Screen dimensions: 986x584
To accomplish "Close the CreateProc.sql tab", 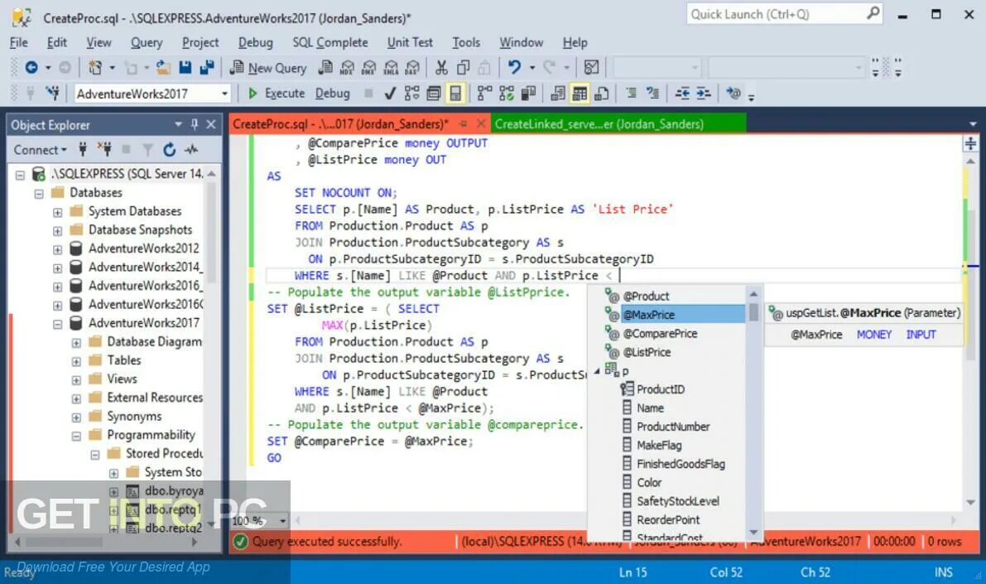I will (480, 123).
